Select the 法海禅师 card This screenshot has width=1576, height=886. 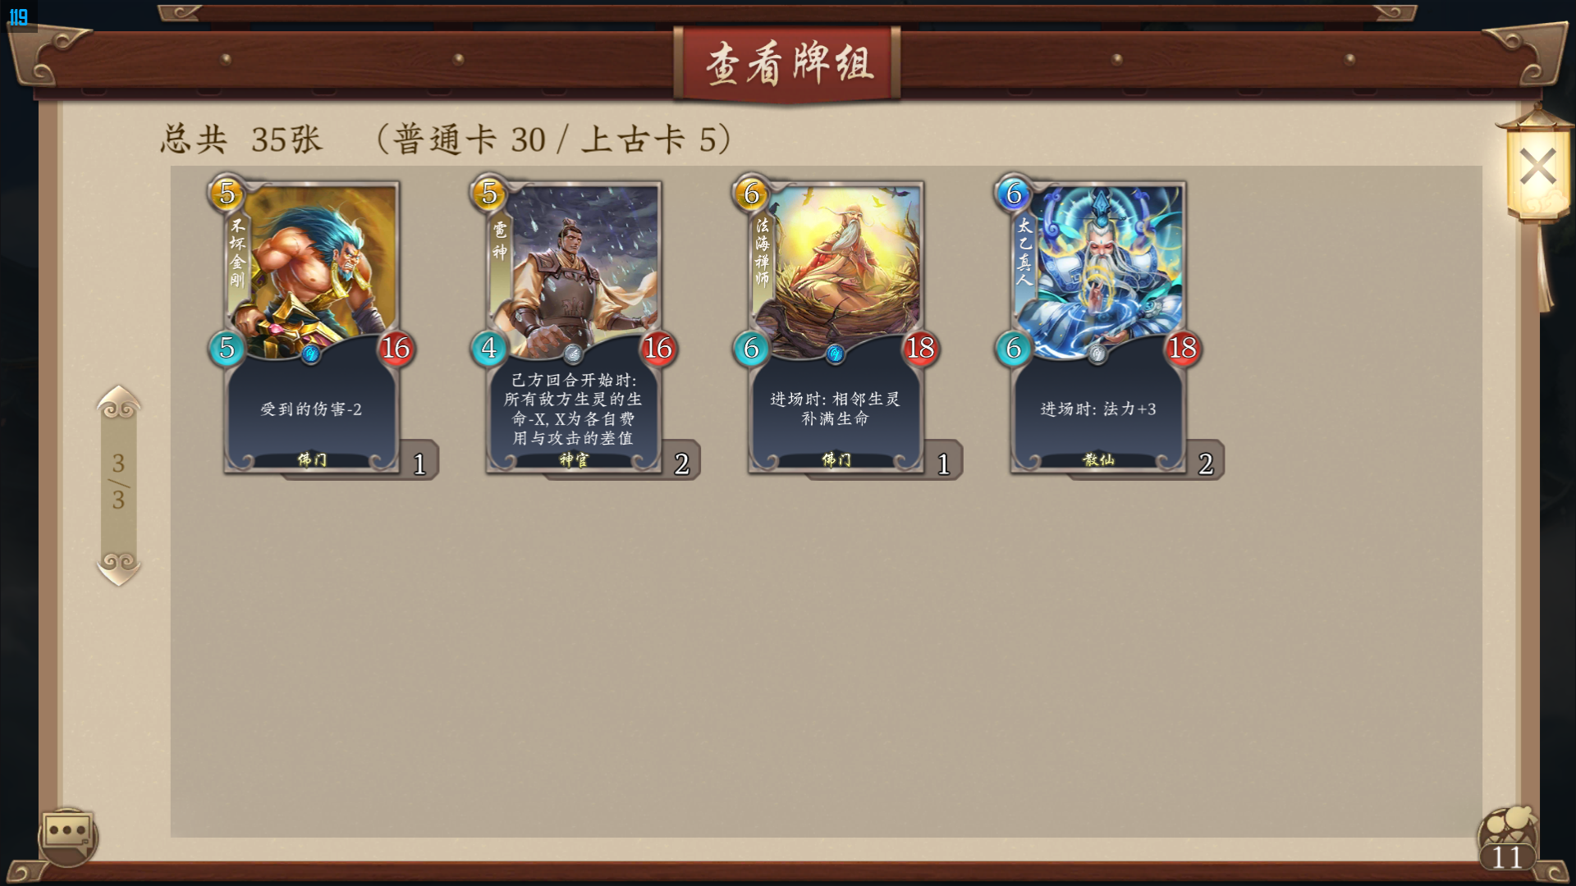pos(836,327)
